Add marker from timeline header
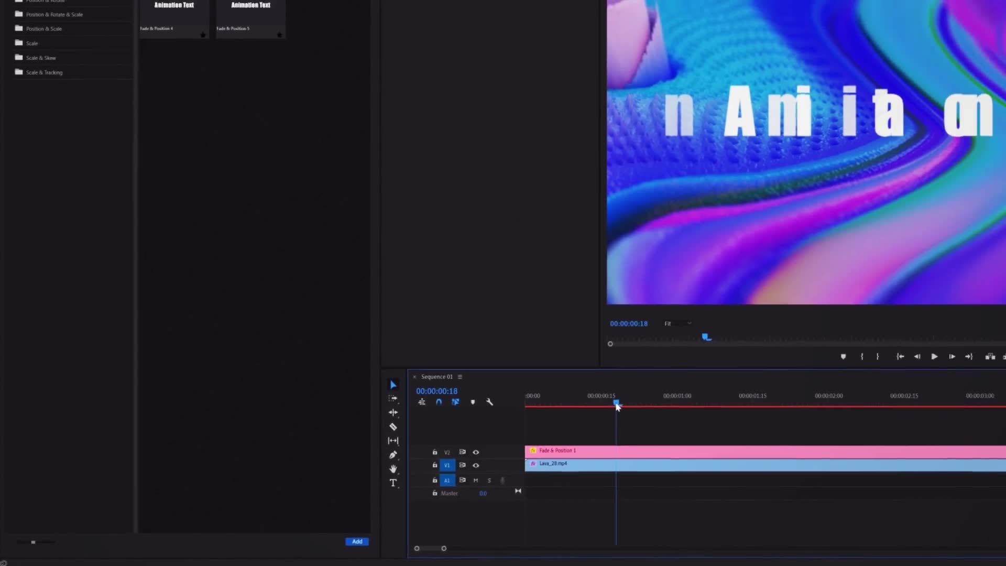 click(473, 402)
